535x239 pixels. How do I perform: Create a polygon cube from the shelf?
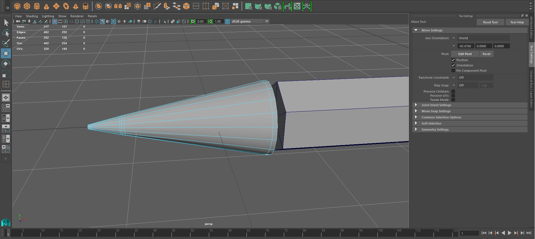(x=27, y=6)
